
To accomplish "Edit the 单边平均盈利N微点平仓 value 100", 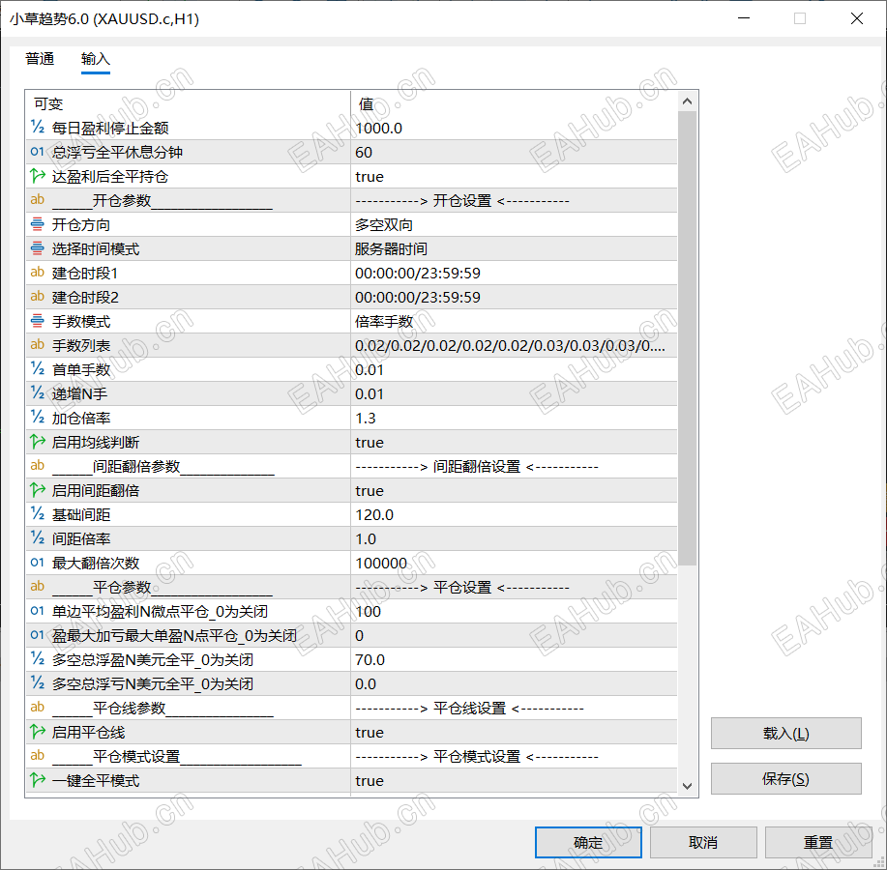I will 514,611.
